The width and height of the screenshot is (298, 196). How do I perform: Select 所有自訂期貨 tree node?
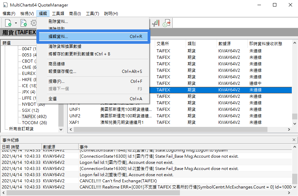point(21,129)
